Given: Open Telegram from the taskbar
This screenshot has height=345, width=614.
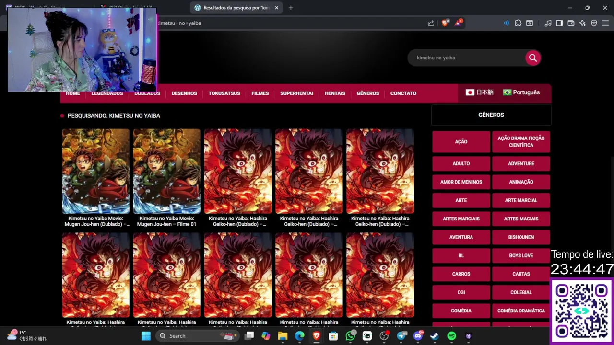Looking at the screenshot, I should tap(401, 336).
